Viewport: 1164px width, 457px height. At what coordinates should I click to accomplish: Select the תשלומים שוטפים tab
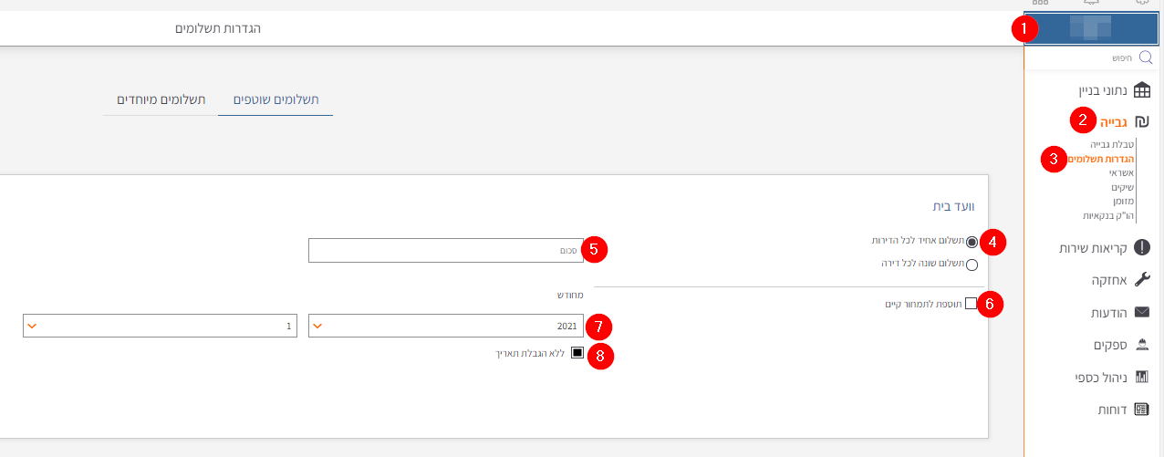[275, 99]
